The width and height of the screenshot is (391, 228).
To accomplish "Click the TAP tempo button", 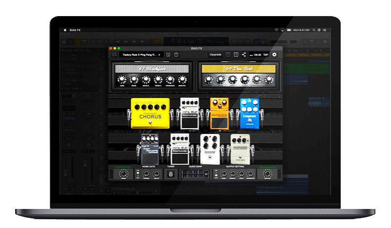I will pyautogui.click(x=266, y=55).
